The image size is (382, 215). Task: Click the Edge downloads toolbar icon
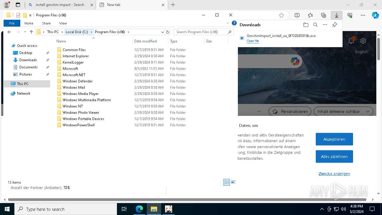pos(337,15)
